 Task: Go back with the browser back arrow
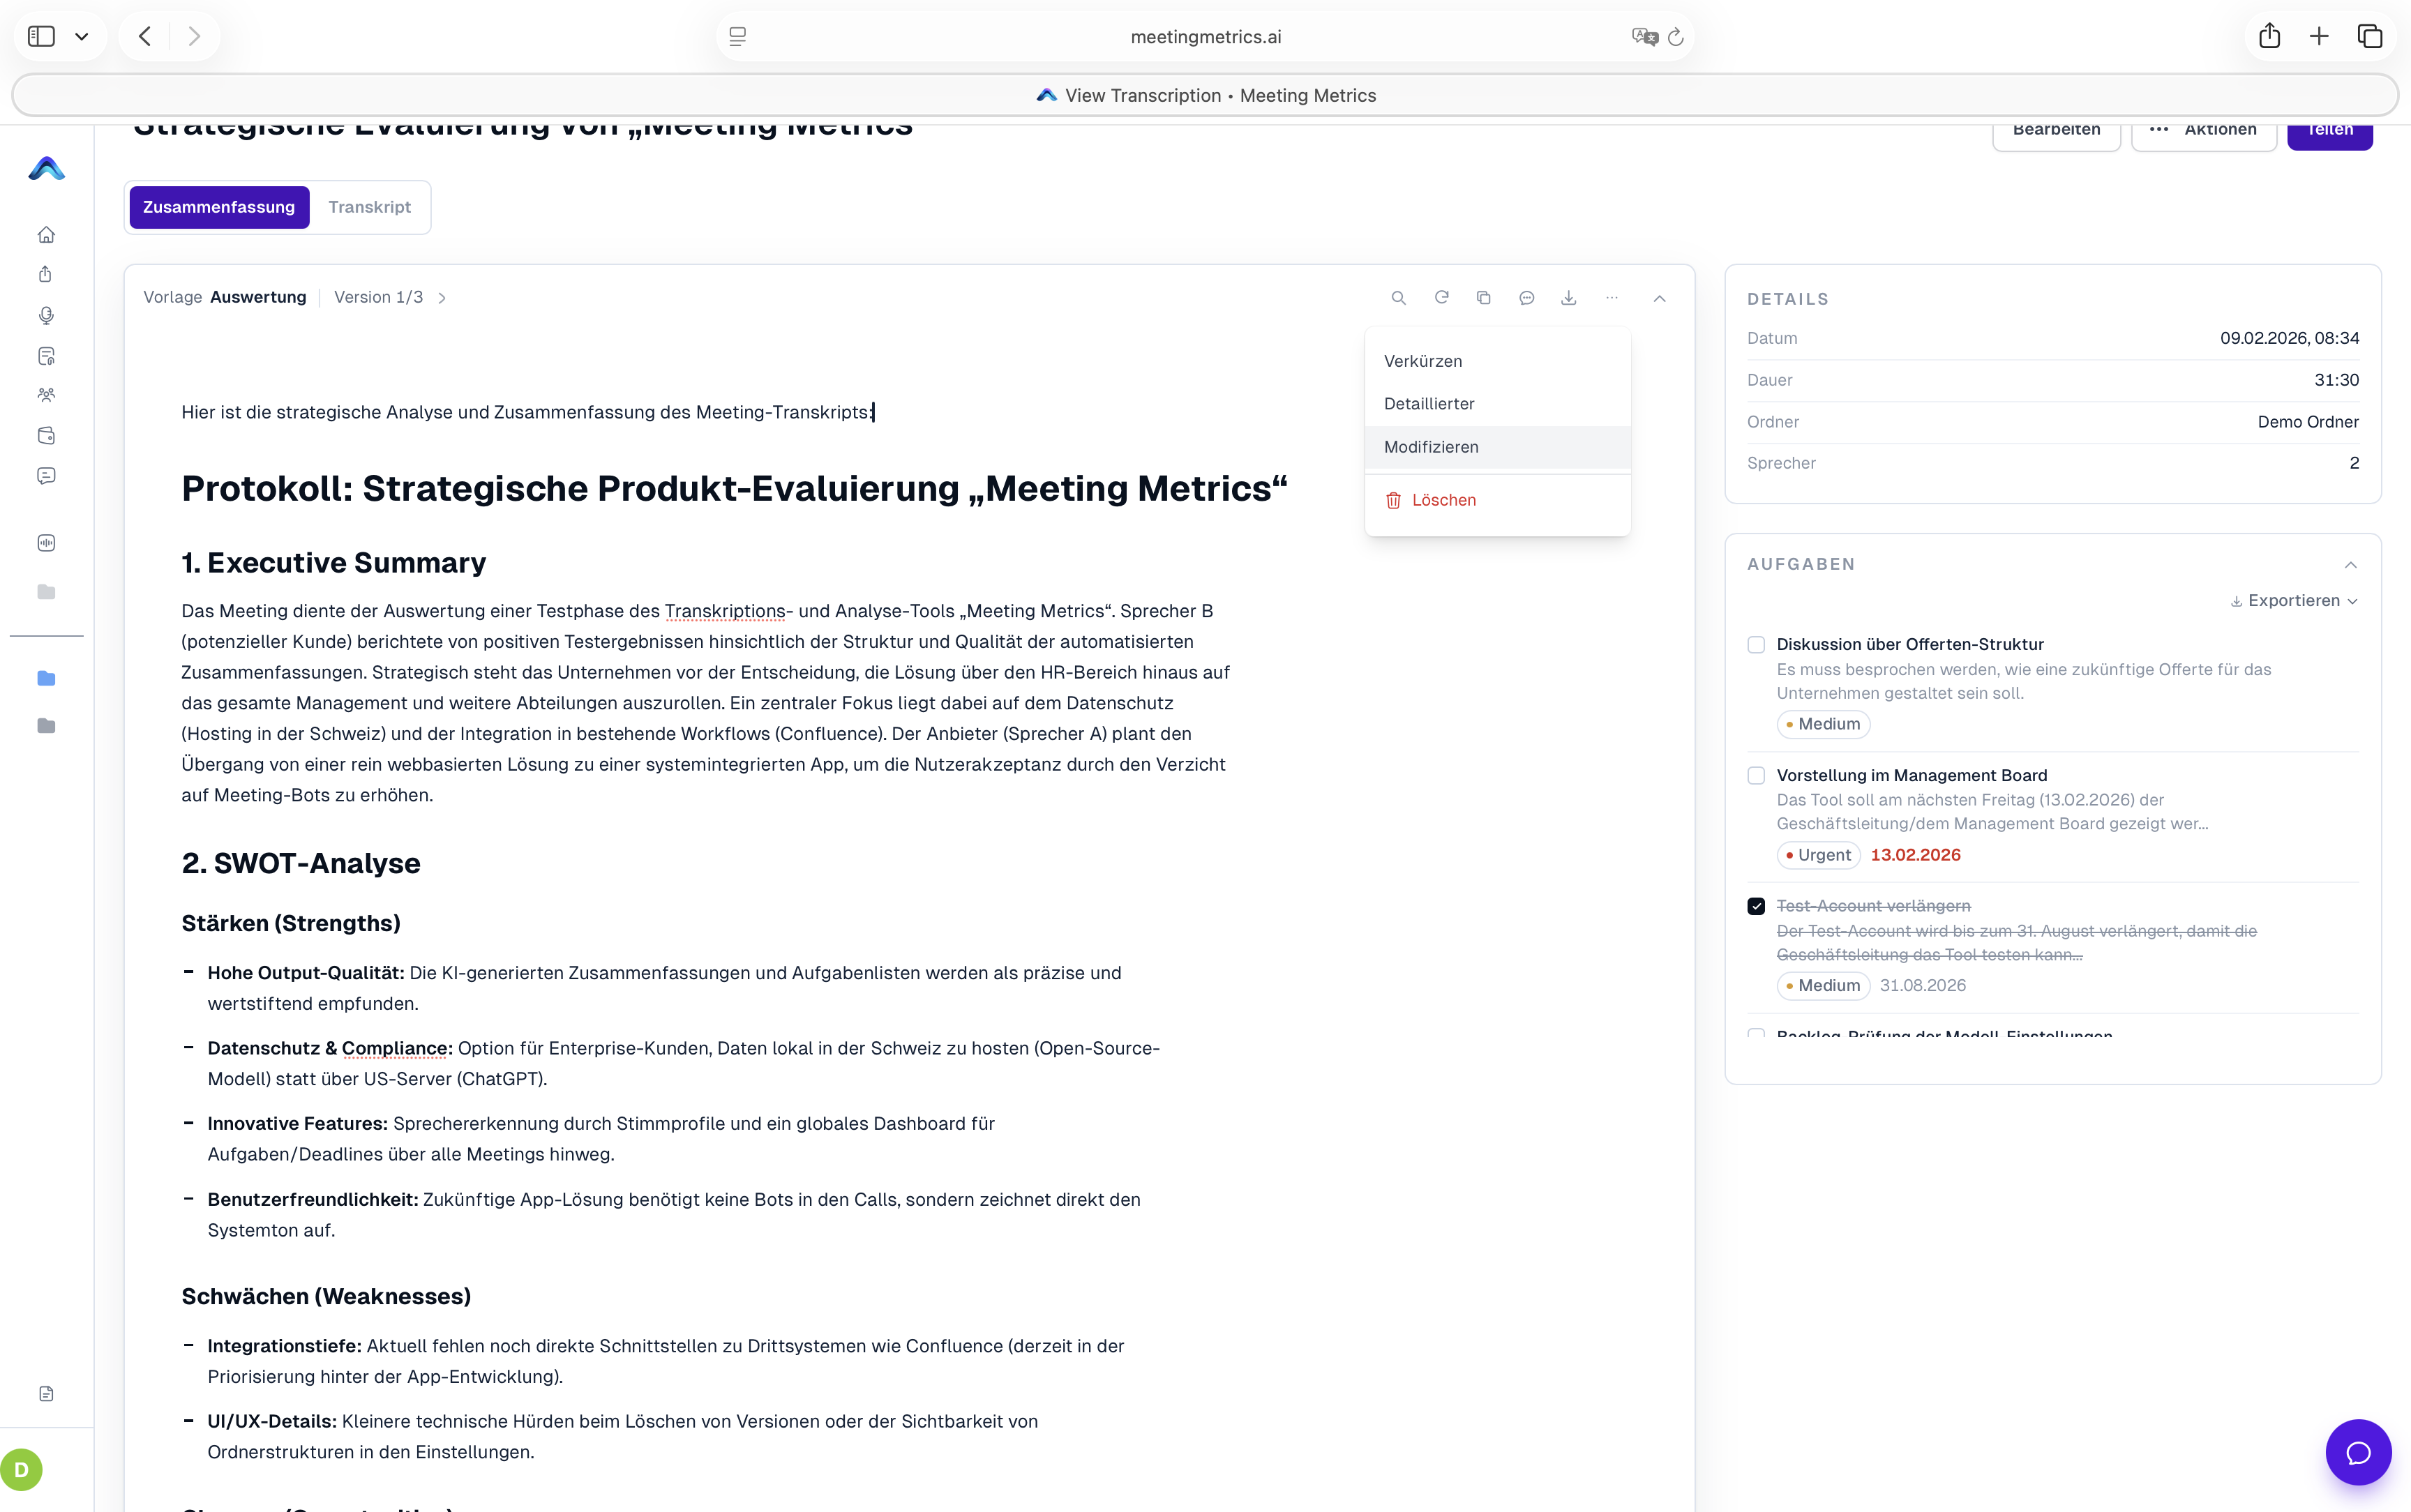[x=145, y=37]
